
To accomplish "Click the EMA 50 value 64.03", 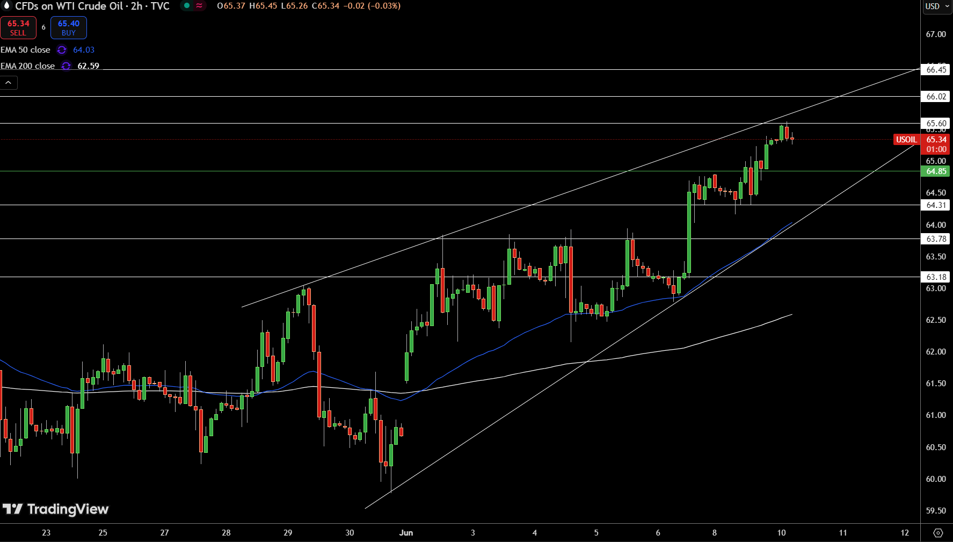I will tap(84, 50).
